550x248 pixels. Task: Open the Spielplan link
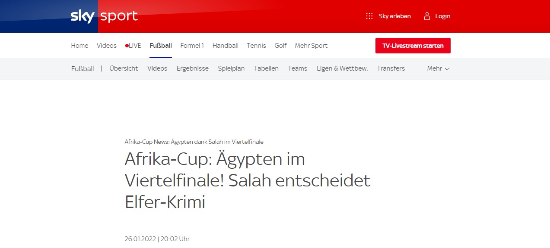231,68
